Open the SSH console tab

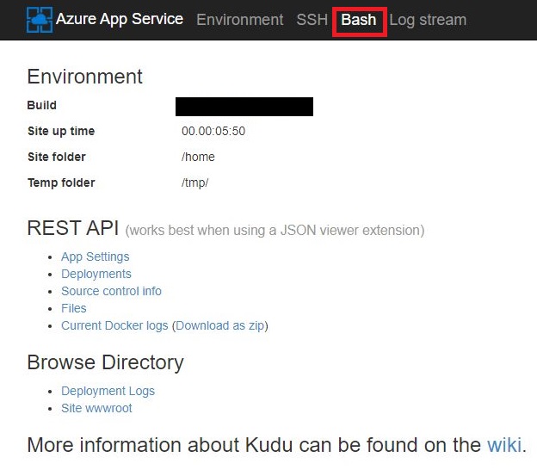tap(312, 19)
